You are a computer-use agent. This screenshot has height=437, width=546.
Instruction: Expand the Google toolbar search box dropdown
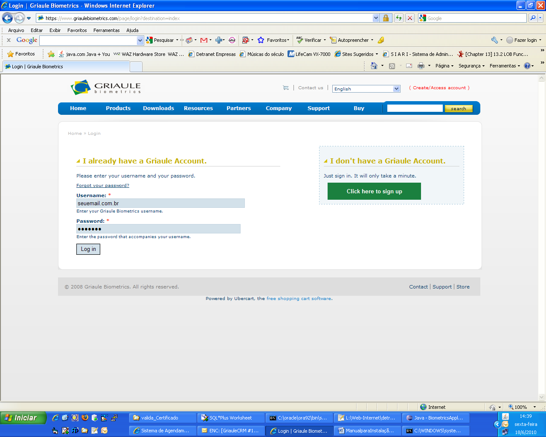(140, 40)
